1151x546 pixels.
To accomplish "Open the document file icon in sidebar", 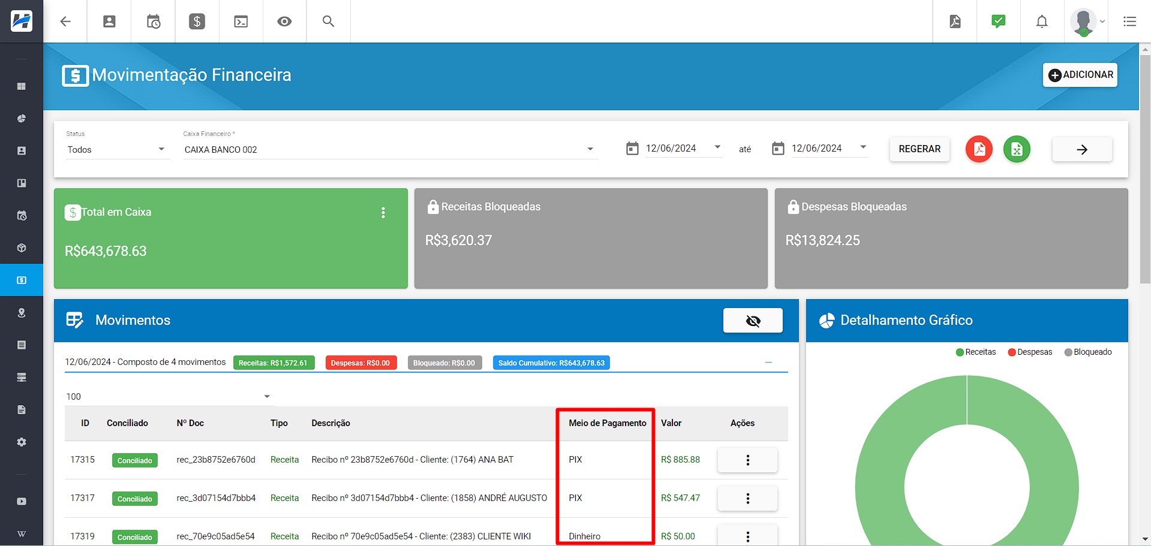I will point(22,410).
